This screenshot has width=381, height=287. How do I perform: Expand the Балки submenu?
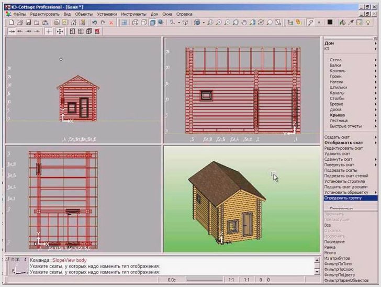click(351, 65)
